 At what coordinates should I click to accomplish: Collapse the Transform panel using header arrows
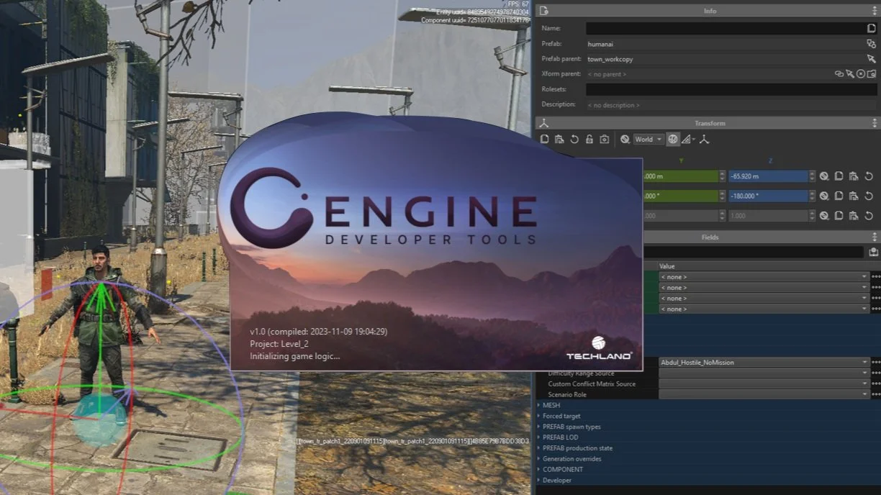pyautogui.click(x=875, y=123)
